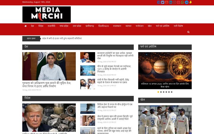The image size is (214, 134).
Task: Open the नारी विशेष menu item
Action: pos(178,26)
